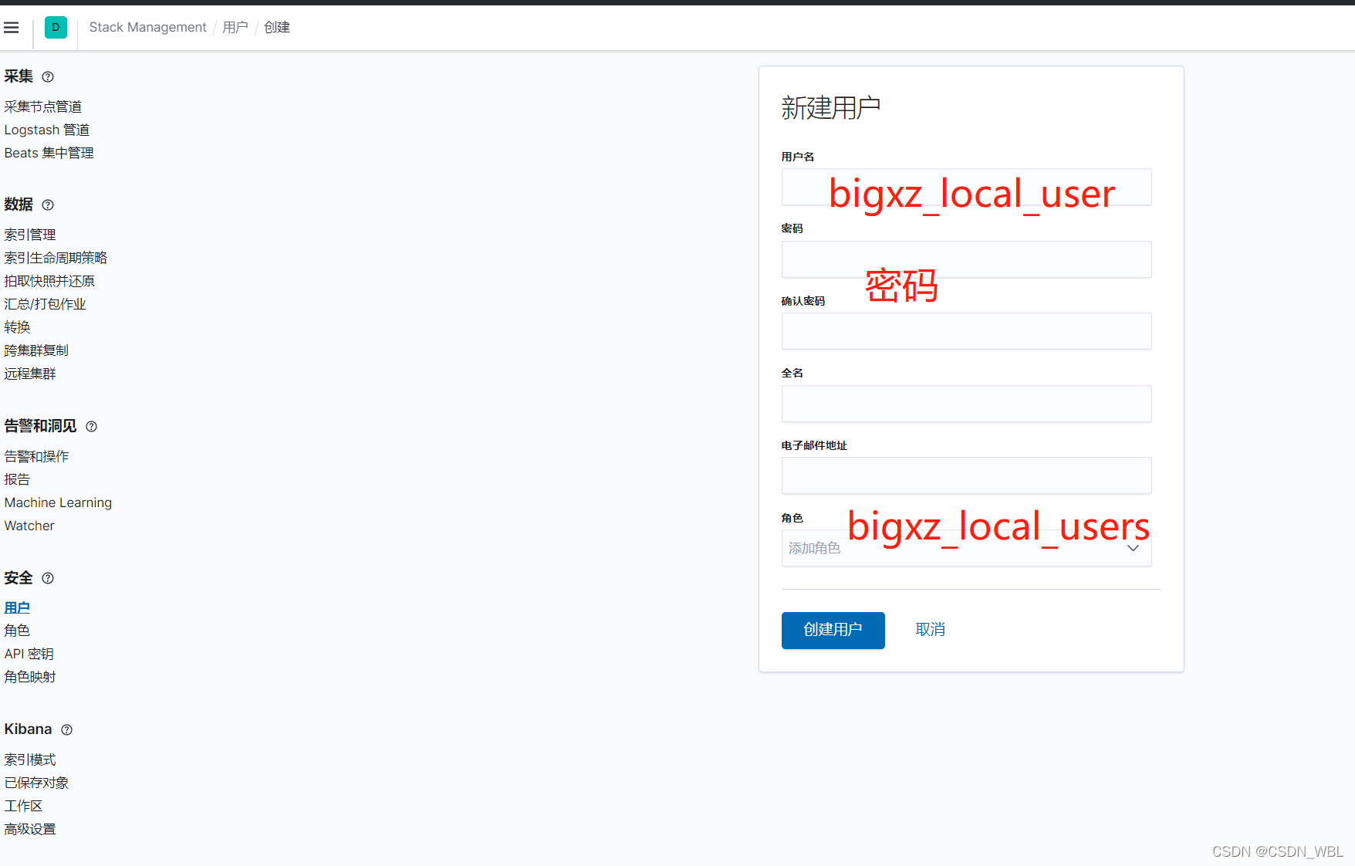
Task: Go to 用户 breadcrumb
Action: 235,28
